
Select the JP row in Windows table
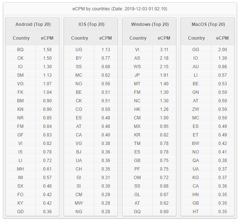point(149,75)
